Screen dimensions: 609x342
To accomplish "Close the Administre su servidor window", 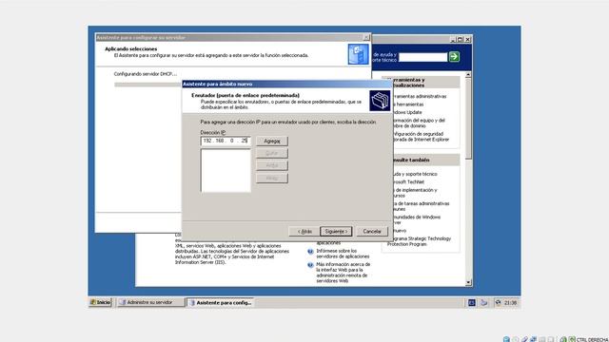I will pyautogui.click(x=467, y=39).
